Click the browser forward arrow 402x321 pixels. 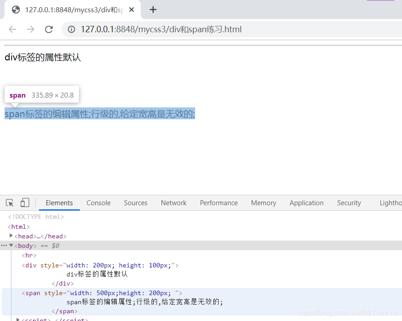click(x=30, y=29)
